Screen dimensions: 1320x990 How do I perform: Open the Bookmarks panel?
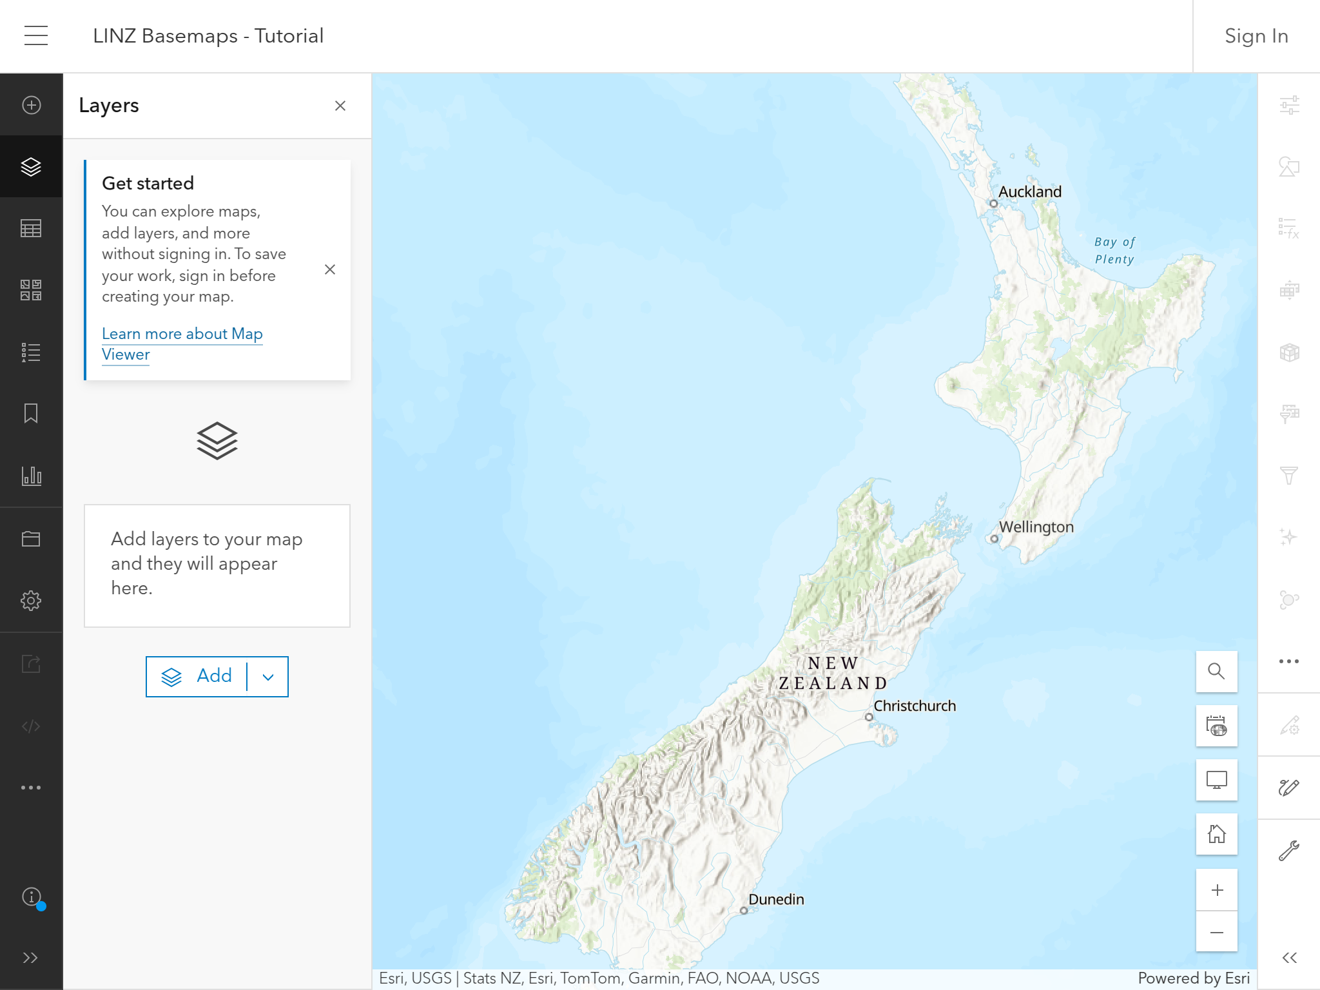31,414
